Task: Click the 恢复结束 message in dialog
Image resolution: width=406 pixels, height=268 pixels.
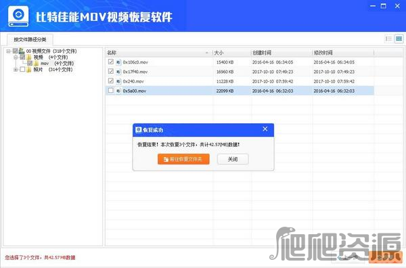Action: click(x=189, y=144)
